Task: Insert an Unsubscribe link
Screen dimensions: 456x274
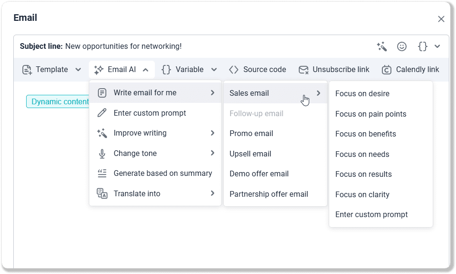Action: point(334,70)
